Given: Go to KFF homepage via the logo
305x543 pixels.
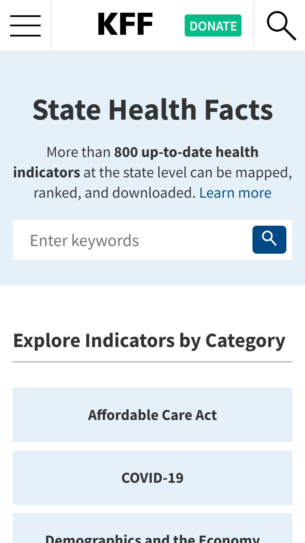Looking at the screenshot, I should [125, 24].
